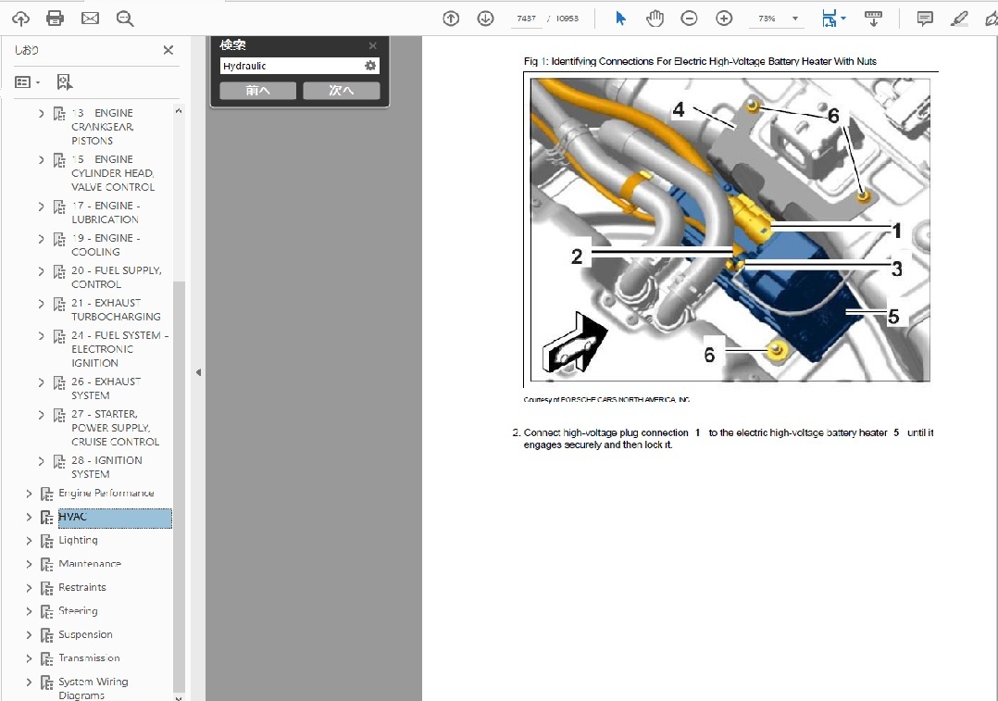Click the 次へ next result button
Image resolution: width=998 pixels, height=701 pixels.
point(341,91)
